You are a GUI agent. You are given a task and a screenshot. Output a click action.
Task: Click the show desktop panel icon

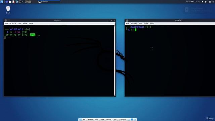(7, 2)
